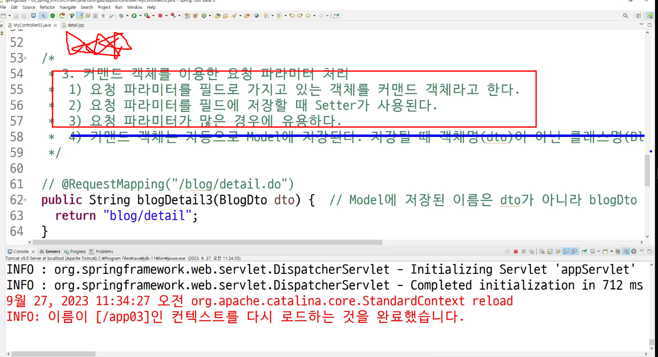This screenshot has height=357, width=658.
Task: Open the New file dropdown arrow
Action: pos(9,16)
